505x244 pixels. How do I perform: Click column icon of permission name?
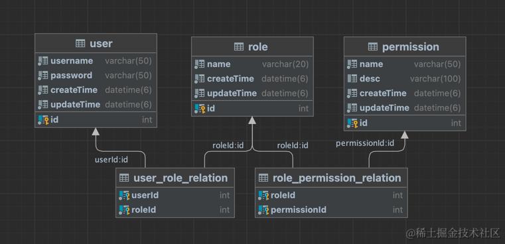click(352, 64)
